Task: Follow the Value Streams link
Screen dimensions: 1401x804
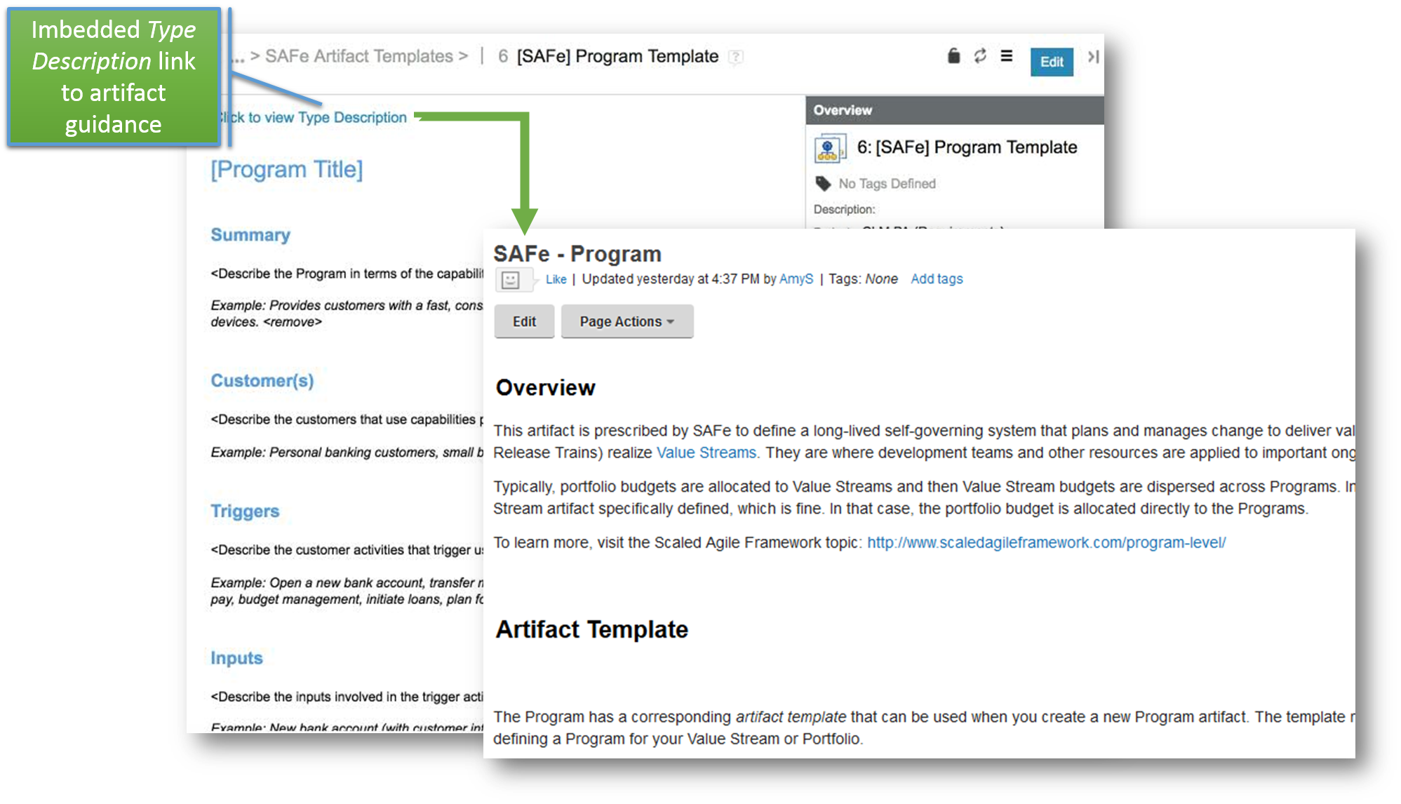Action: (x=706, y=453)
